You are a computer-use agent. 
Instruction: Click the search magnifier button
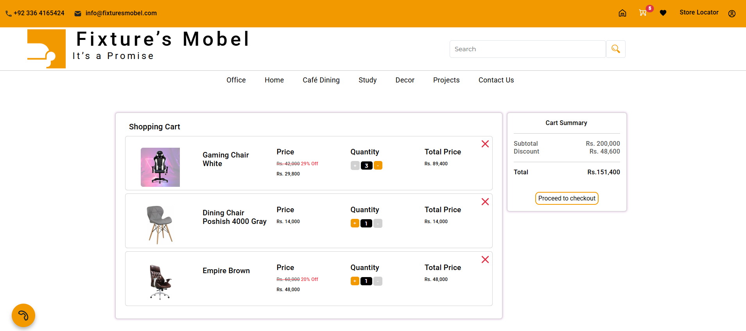616,49
